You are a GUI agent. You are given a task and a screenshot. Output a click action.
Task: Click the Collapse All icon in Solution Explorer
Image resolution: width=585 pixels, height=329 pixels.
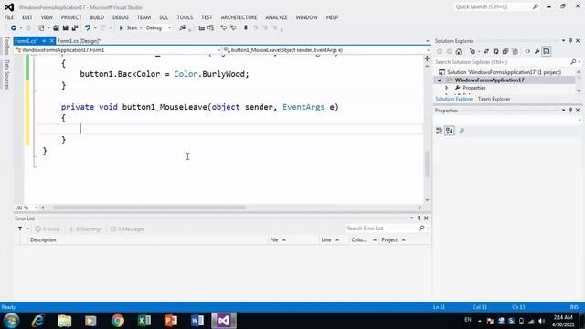(505, 51)
